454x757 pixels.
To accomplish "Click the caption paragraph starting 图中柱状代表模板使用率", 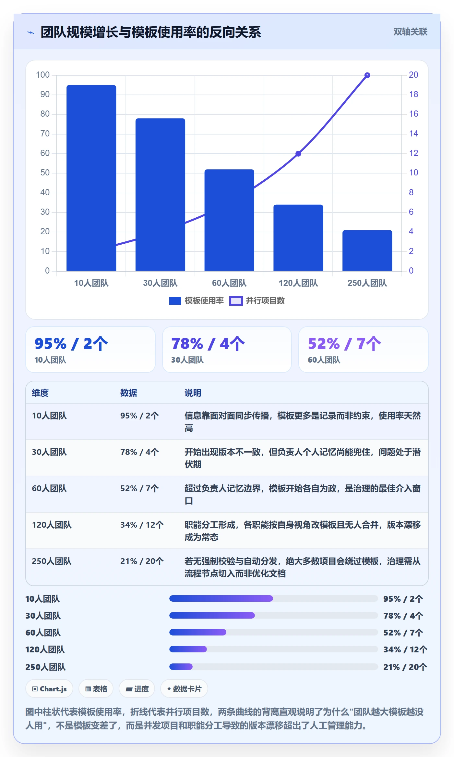I will pyautogui.click(x=224, y=718).
